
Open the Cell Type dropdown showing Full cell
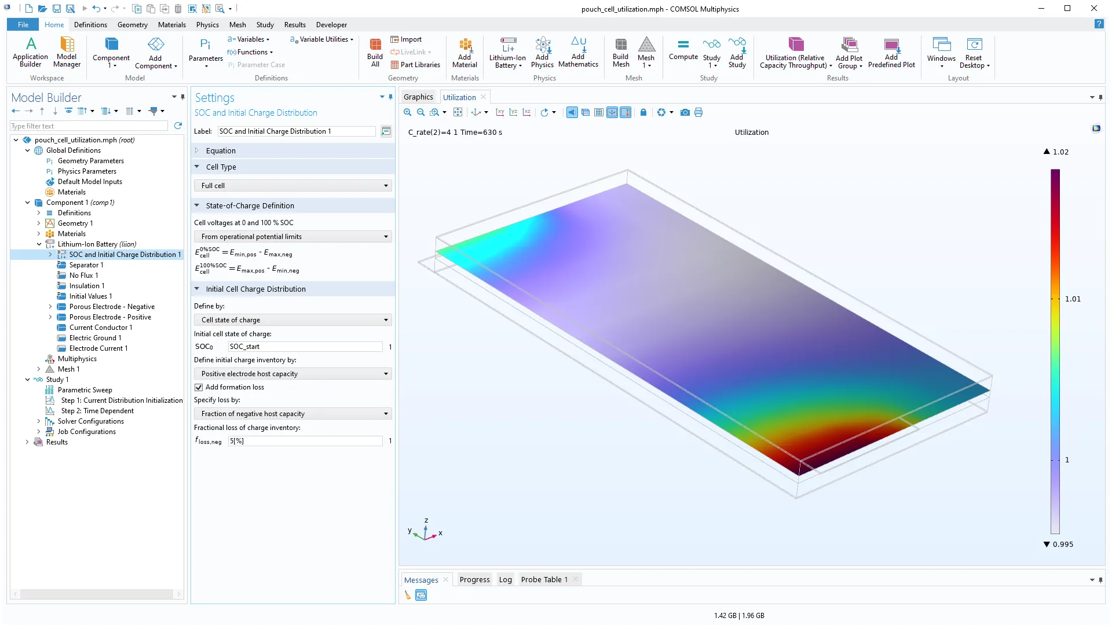pos(293,186)
